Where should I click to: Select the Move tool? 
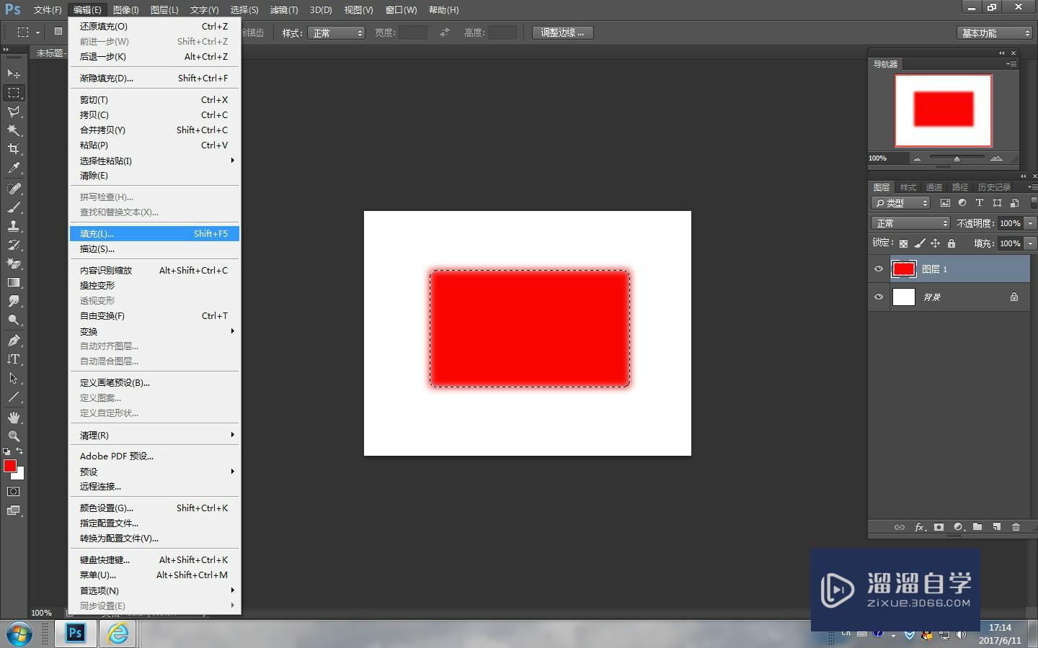pyautogui.click(x=14, y=74)
